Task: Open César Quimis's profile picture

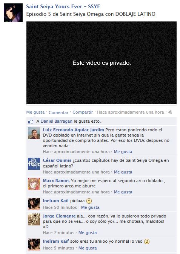Action: tap(34, 164)
